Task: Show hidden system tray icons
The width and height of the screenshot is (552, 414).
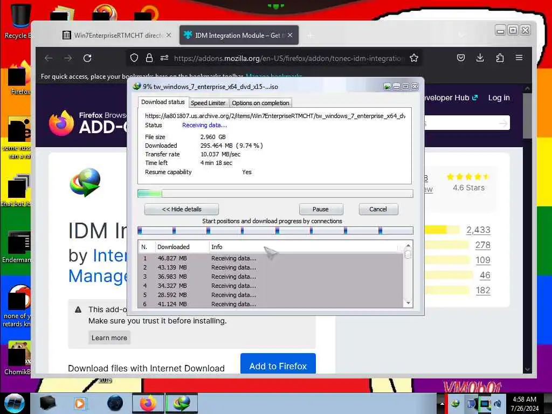Action: 442,404
